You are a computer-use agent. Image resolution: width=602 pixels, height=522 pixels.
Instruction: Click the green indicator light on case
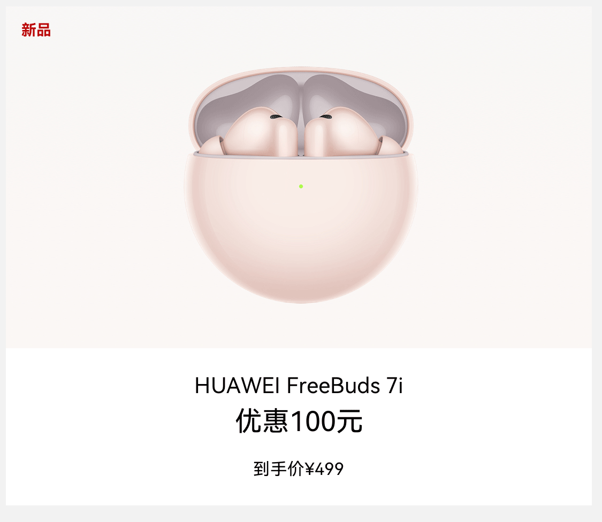[x=301, y=186]
